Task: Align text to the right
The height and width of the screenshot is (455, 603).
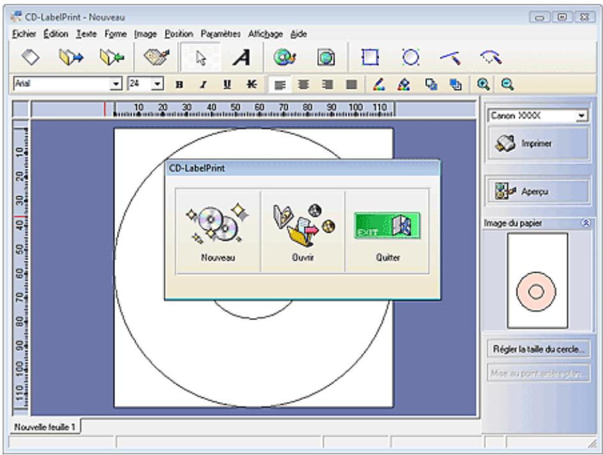Action: [327, 84]
